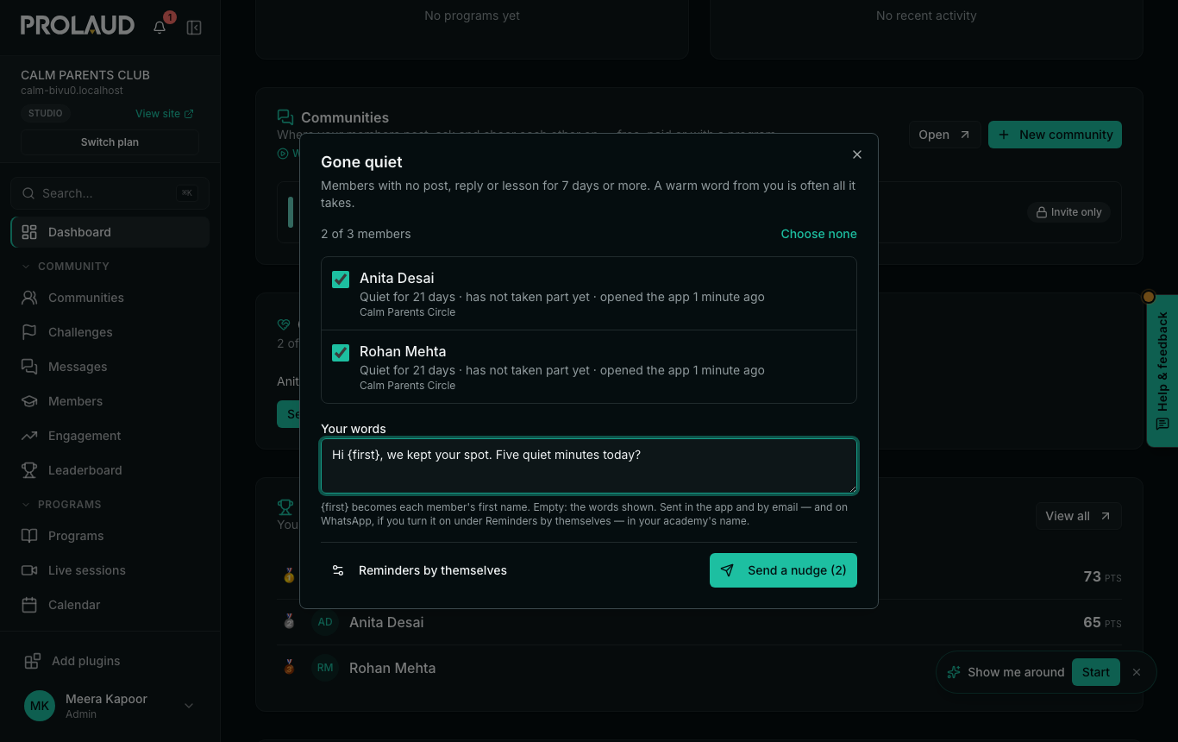This screenshot has height=742, width=1178.
Task: Click the sidebar Search field
Action: pyautogui.click(x=110, y=193)
